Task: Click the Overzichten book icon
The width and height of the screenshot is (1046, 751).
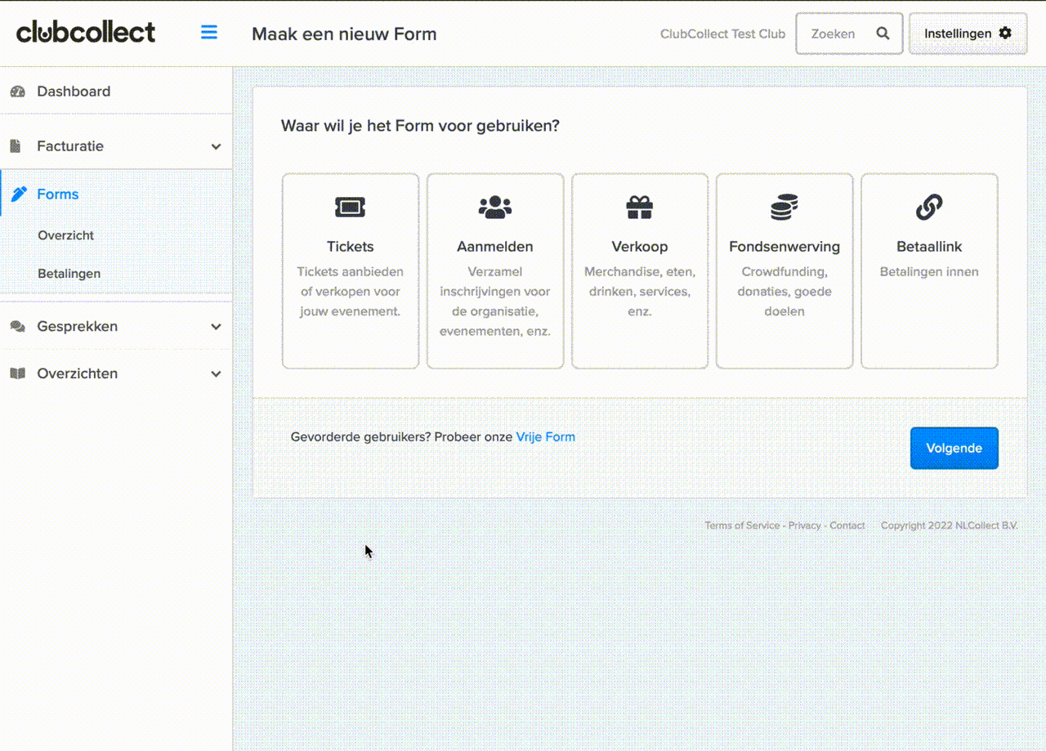Action: 17,373
